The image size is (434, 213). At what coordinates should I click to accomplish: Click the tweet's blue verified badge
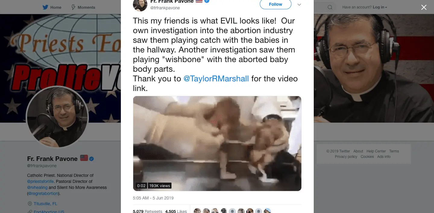point(207,2)
